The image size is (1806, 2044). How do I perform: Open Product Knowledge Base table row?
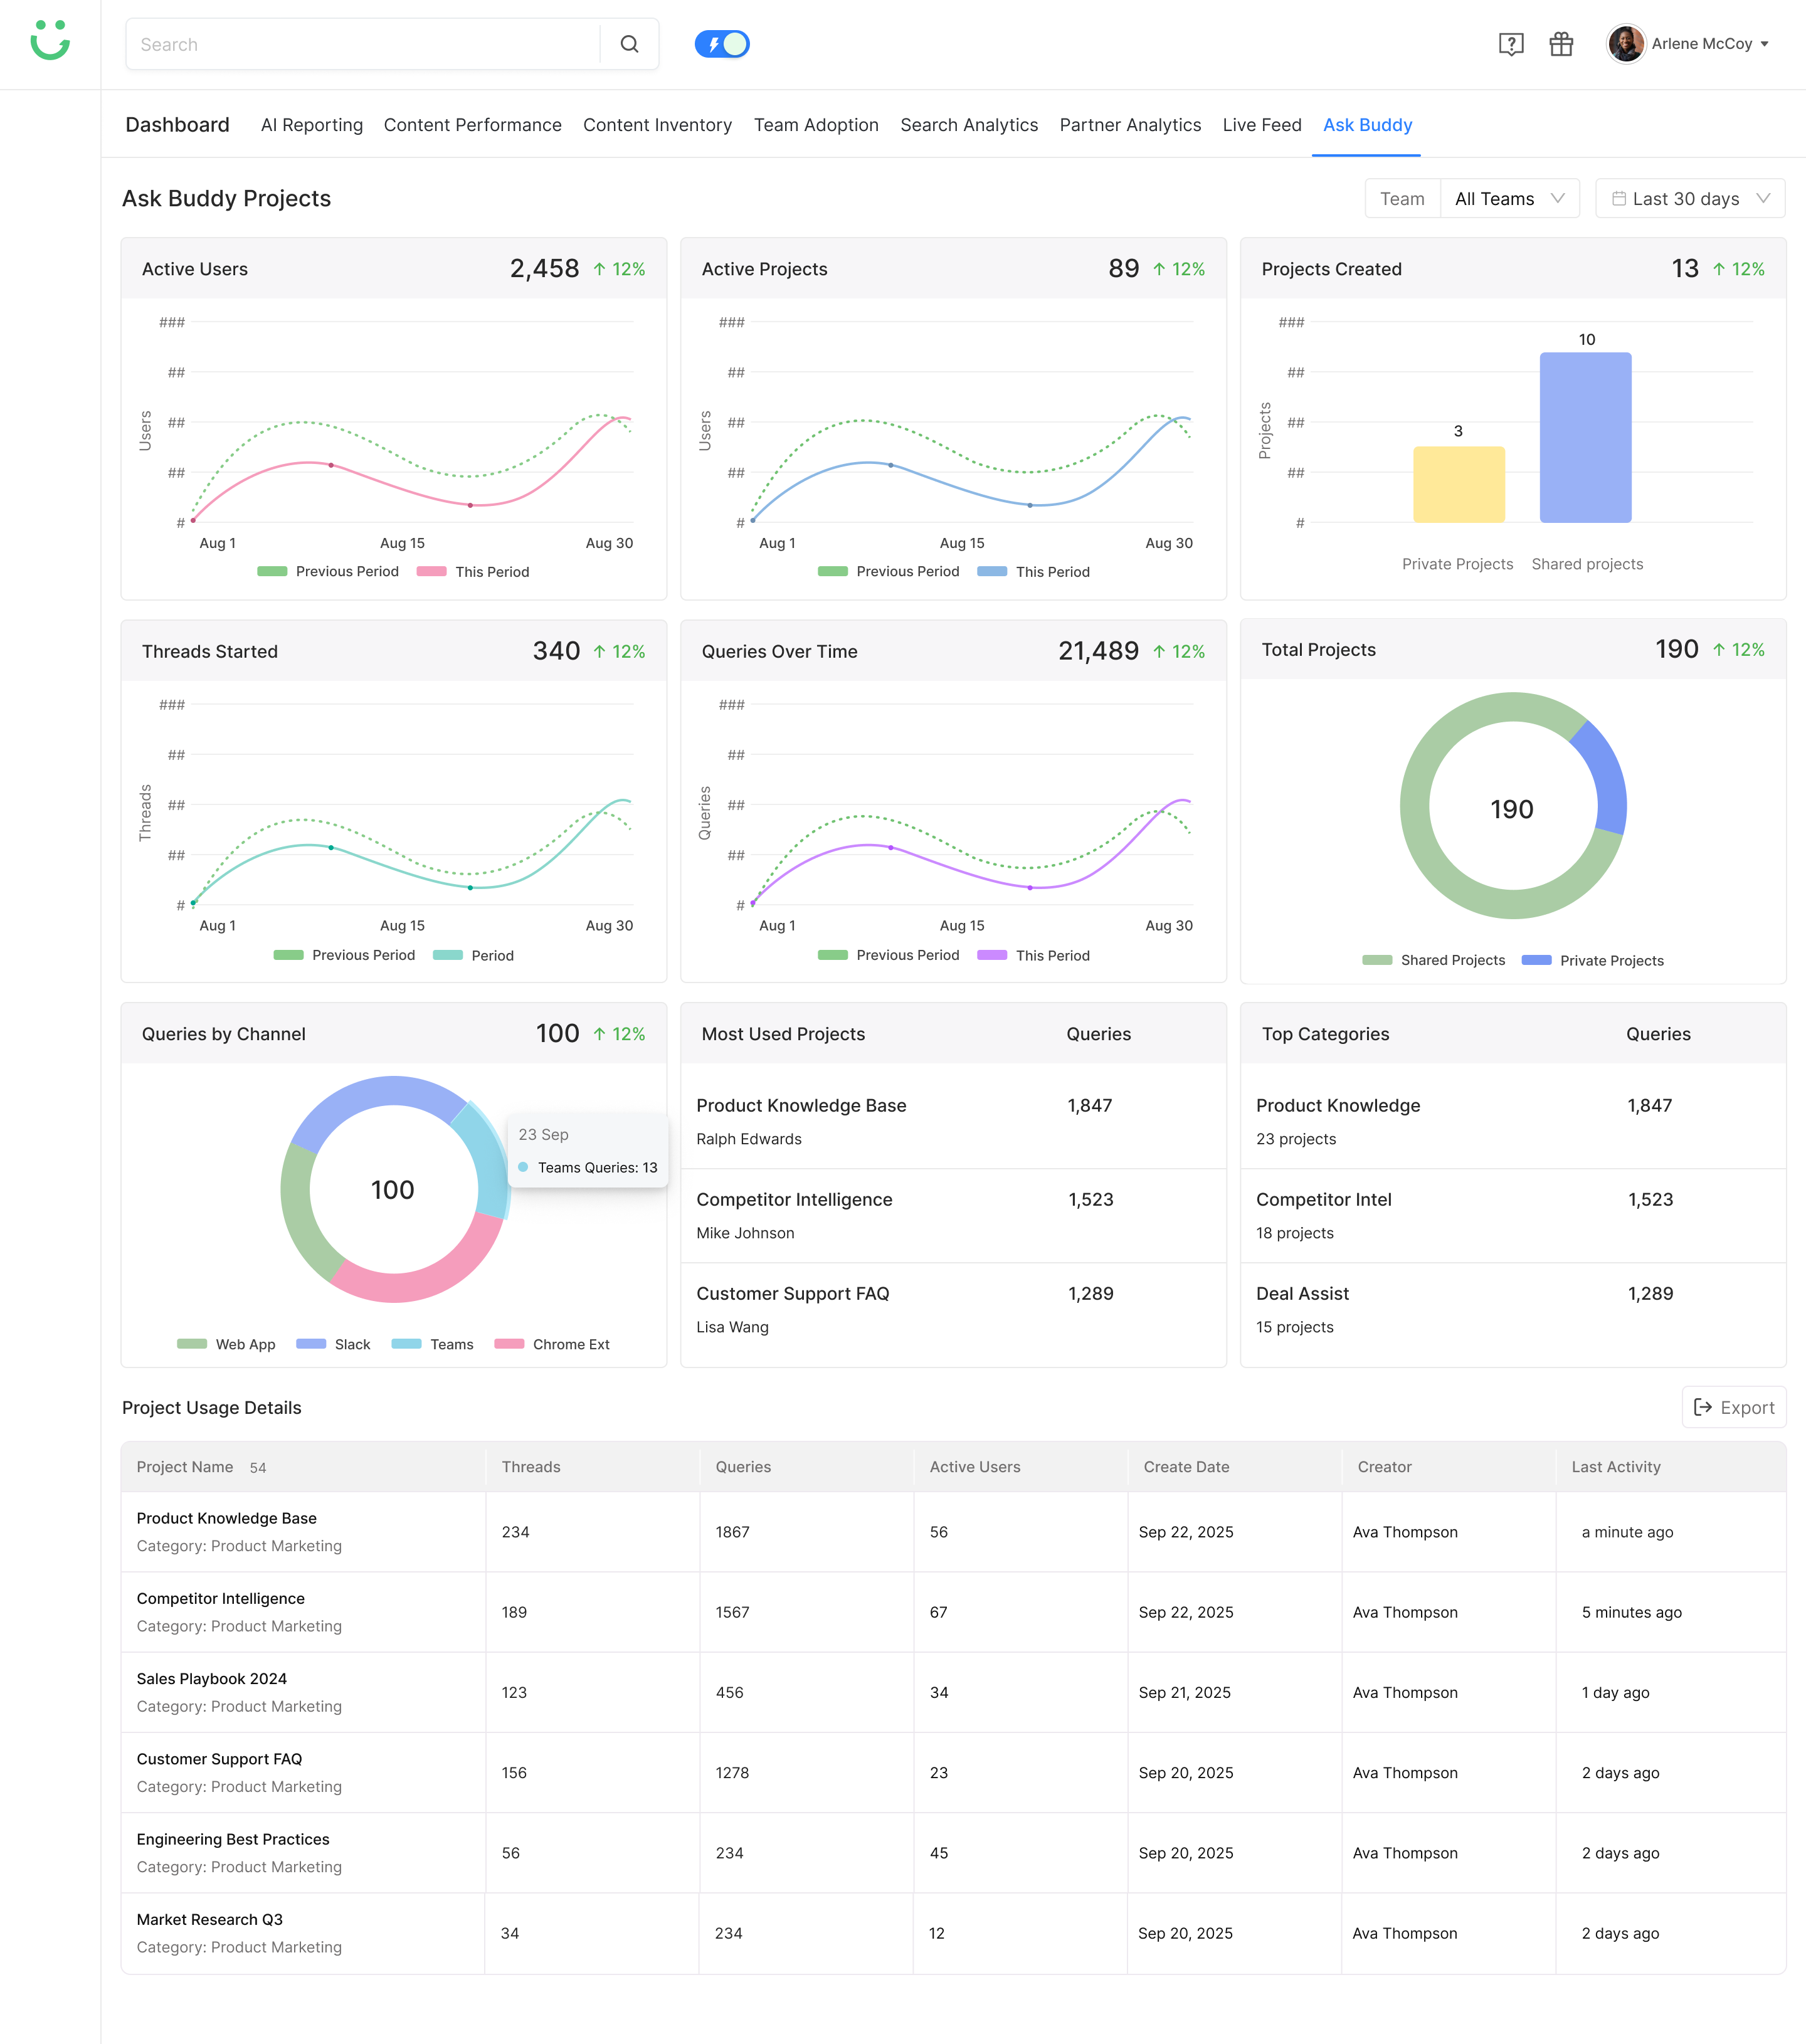953,1532
